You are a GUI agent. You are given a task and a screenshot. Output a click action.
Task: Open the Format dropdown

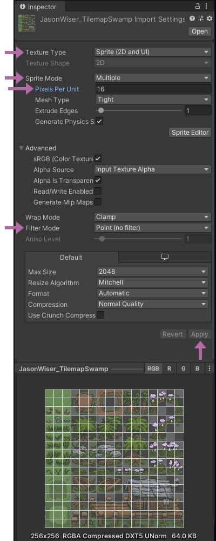153,293
